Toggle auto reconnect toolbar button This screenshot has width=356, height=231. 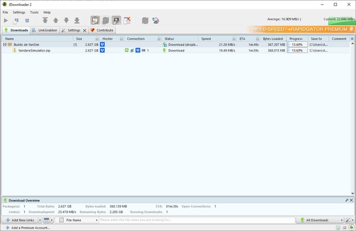pyautogui.click(x=106, y=20)
